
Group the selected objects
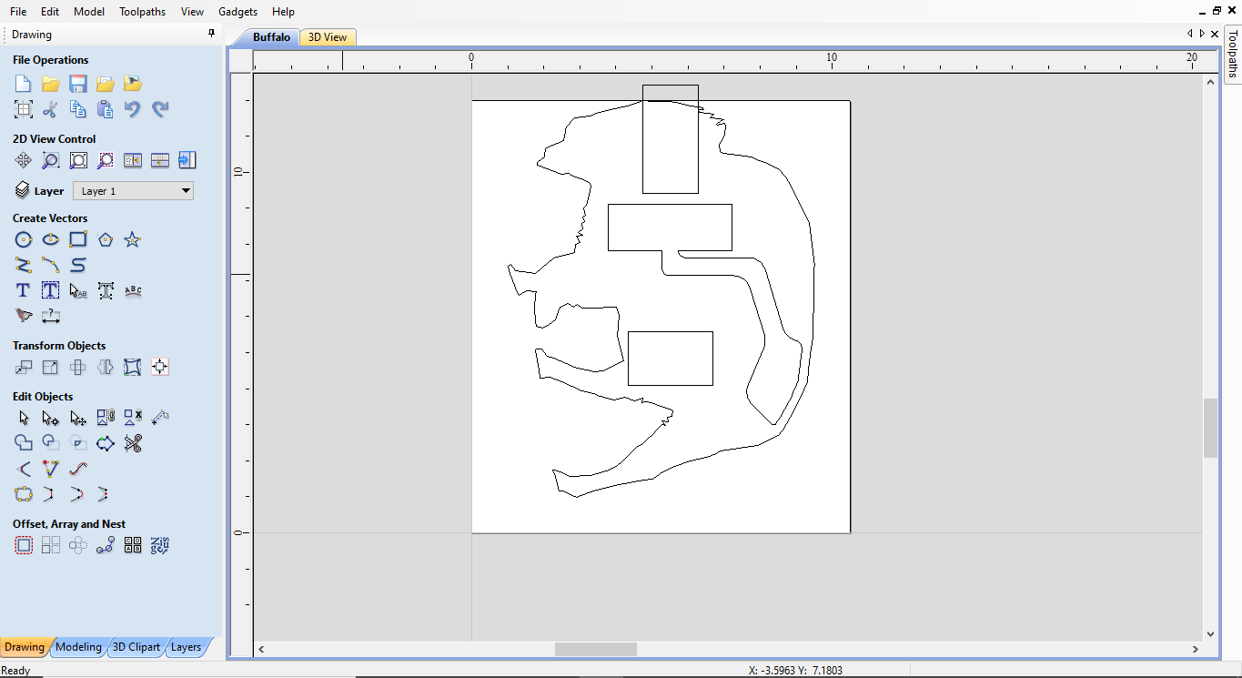click(106, 418)
